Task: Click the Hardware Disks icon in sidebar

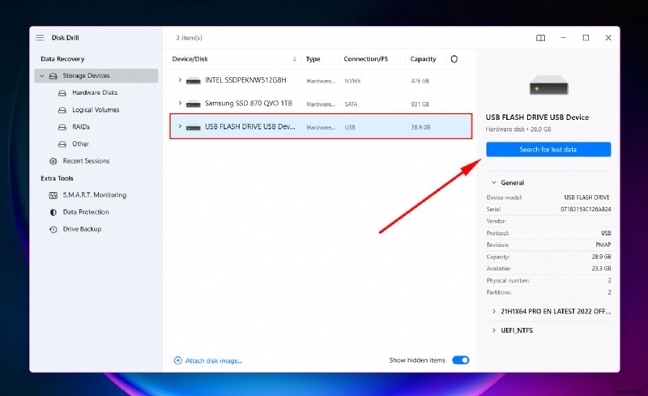Action: pos(62,93)
